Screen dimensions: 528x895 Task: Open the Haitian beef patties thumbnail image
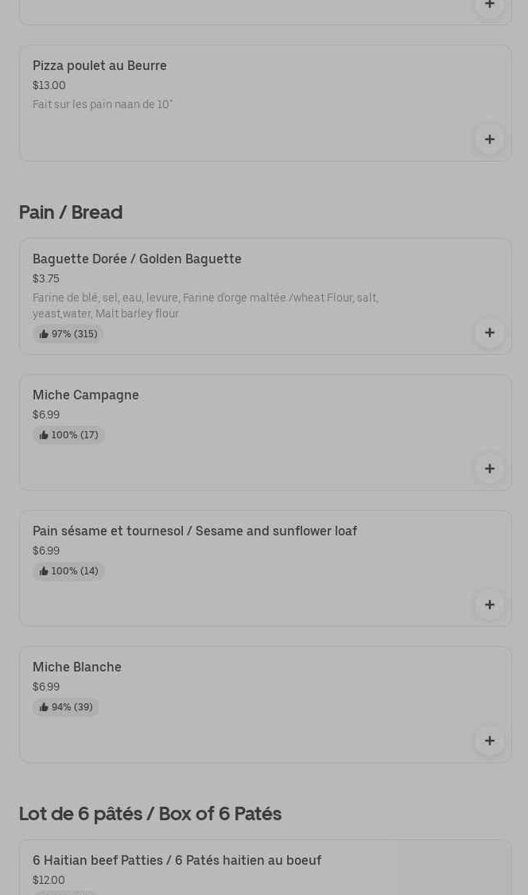(453, 871)
